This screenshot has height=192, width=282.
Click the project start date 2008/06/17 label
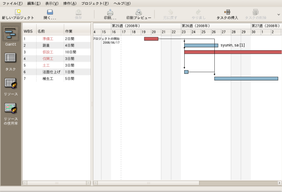tap(111, 43)
